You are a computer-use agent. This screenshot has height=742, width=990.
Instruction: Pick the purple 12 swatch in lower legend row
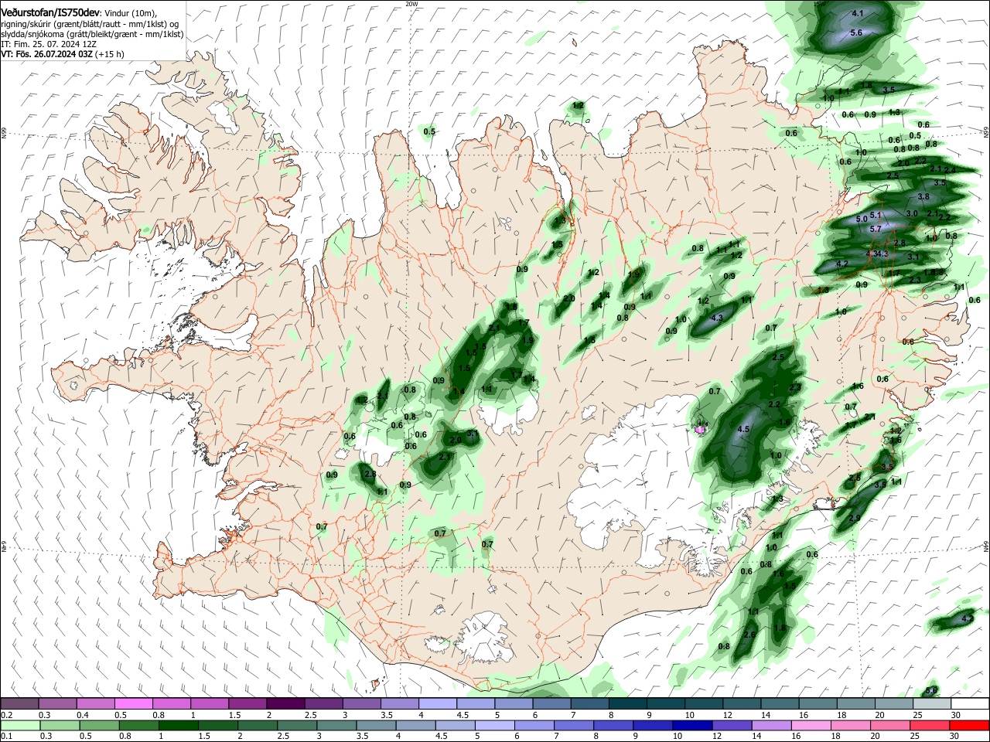(732, 726)
